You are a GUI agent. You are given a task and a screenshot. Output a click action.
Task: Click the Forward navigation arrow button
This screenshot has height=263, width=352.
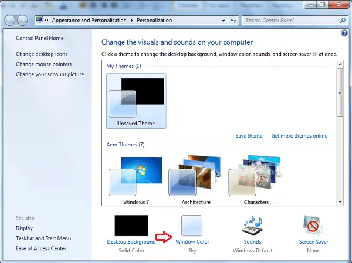22,21
